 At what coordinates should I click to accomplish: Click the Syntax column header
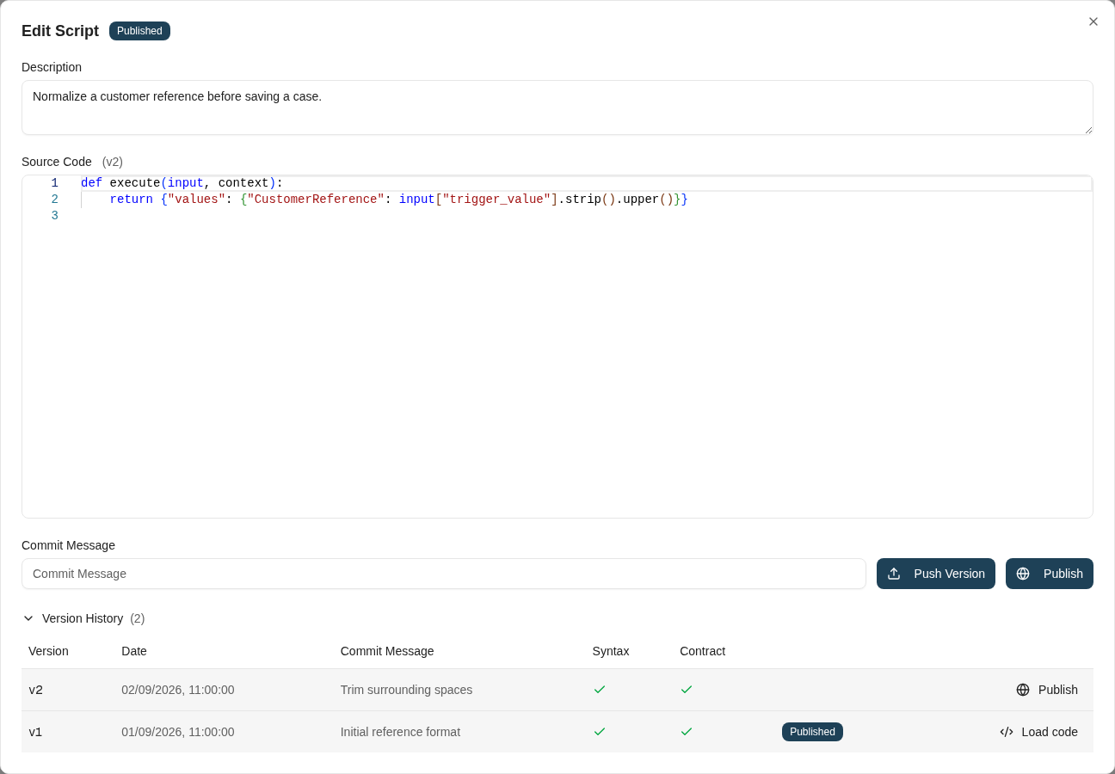[x=611, y=651]
